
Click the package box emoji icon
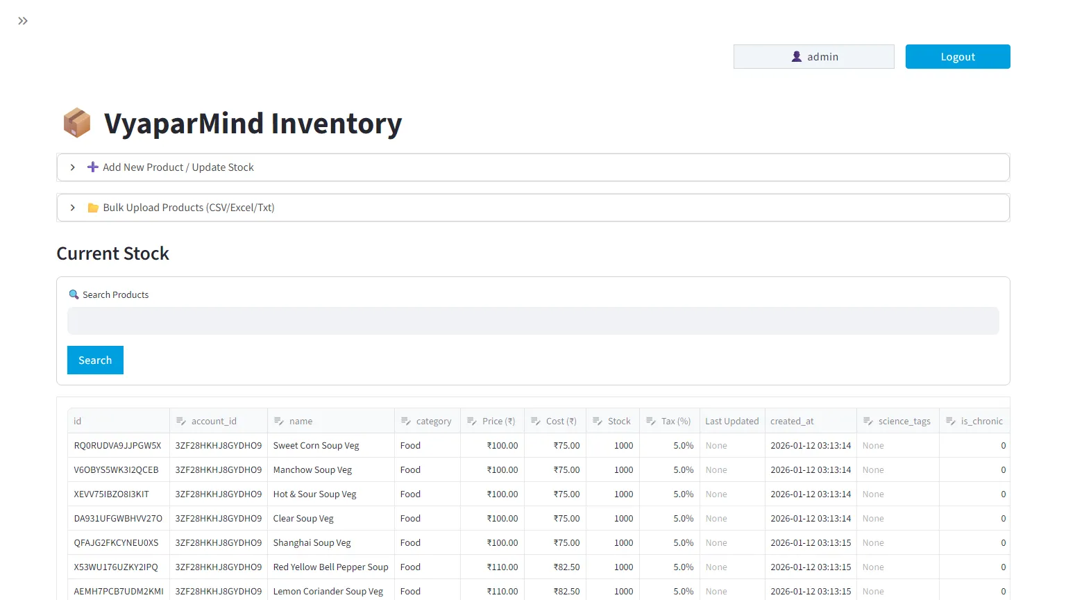coord(77,123)
